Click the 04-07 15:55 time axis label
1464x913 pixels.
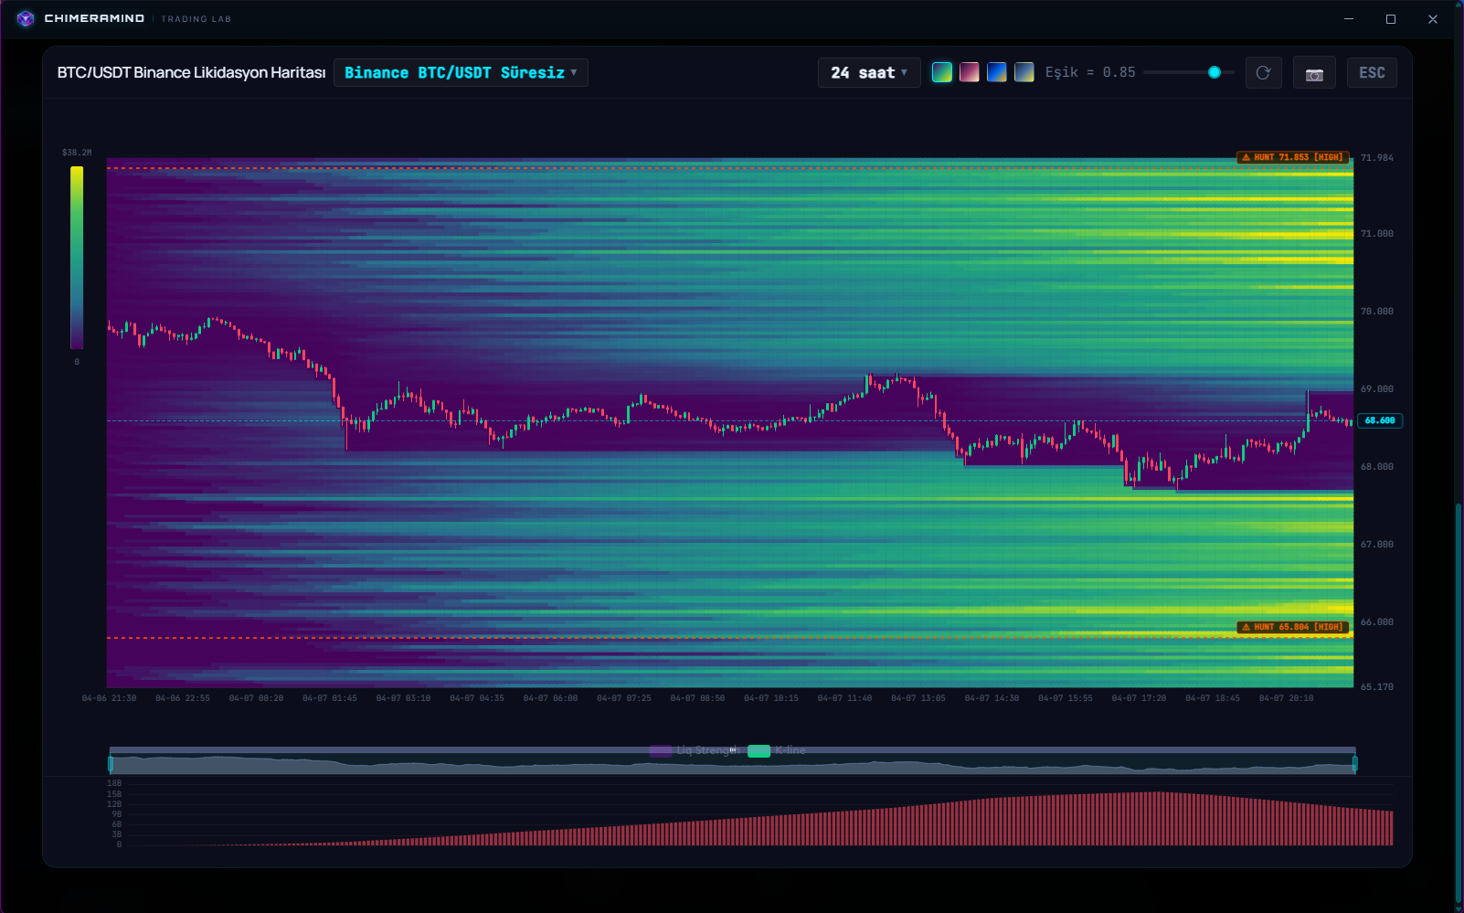tap(1065, 698)
